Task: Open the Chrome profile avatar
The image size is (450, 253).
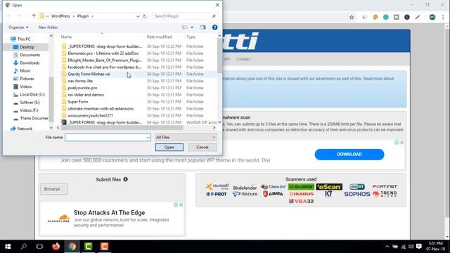Action: point(432,17)
